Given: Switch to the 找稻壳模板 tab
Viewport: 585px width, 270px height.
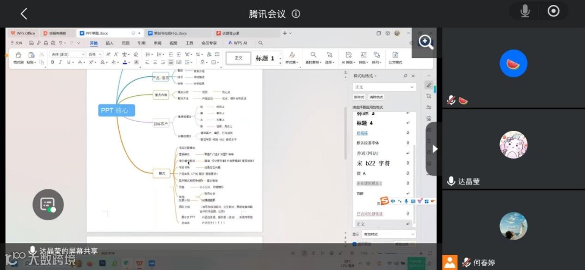Looking at the screenshot, I should click(x=57, y=33).
